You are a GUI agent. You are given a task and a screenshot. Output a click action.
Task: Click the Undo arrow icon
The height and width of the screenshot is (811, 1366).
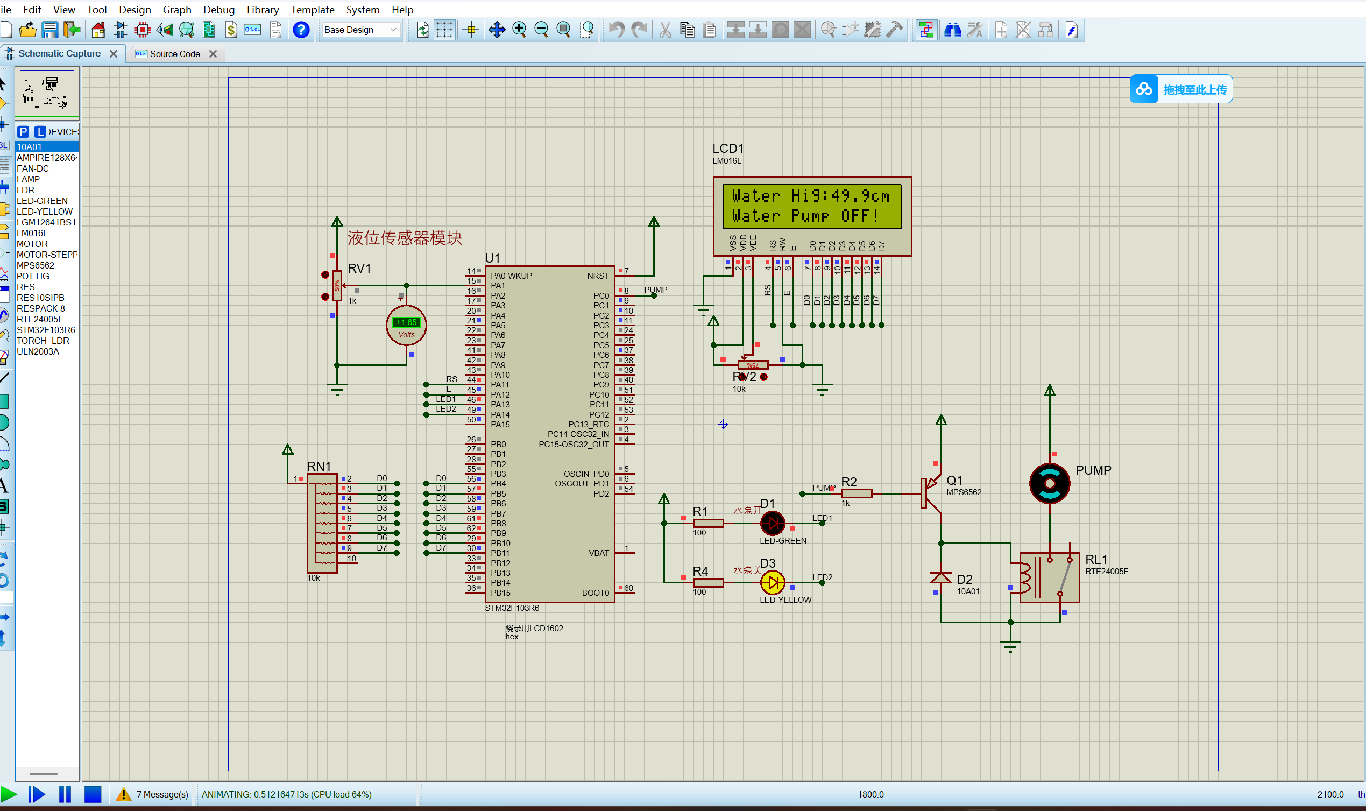(x=617, y=30)
